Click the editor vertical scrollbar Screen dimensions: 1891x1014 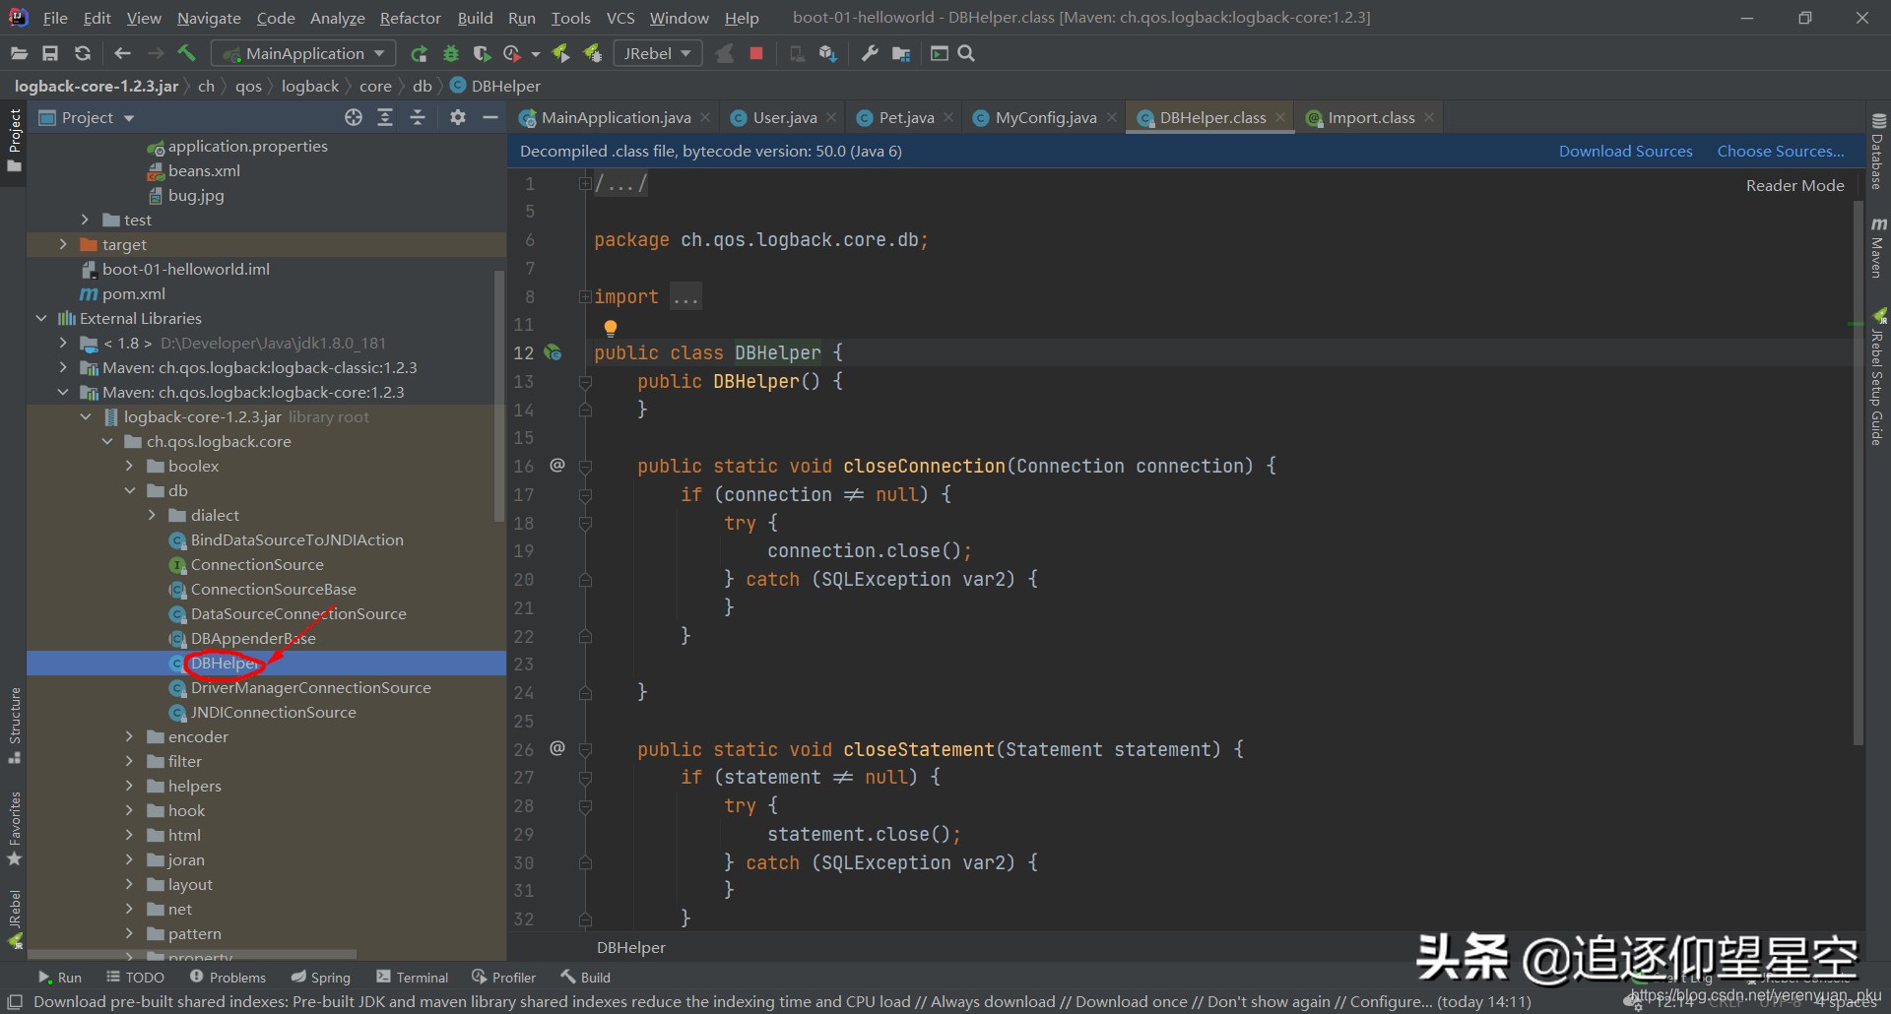pos(1858,473)
